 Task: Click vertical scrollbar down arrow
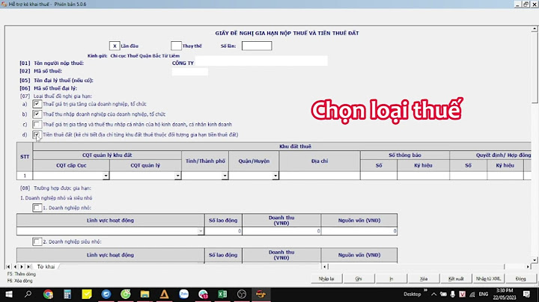[x=535, y=260]
